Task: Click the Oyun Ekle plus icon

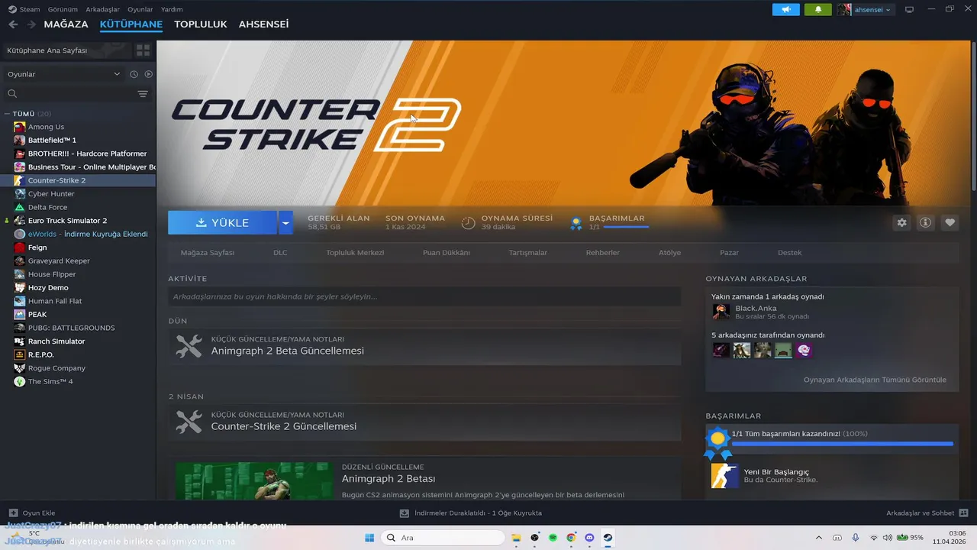Action: (x=13, y=513)
